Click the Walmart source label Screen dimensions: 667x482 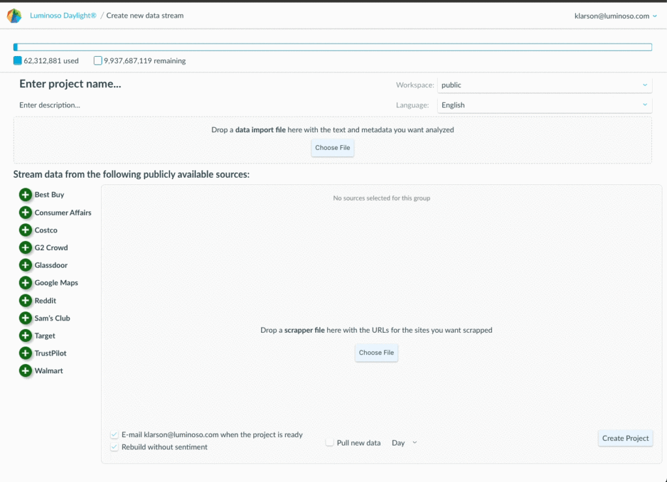(x=48, y=371)
